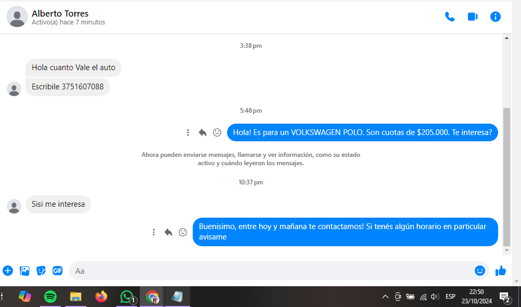521x307 pixels.
Task: React with emoji to the VOLKSWAGEN POLO message
Action: [x=217, y=132]
